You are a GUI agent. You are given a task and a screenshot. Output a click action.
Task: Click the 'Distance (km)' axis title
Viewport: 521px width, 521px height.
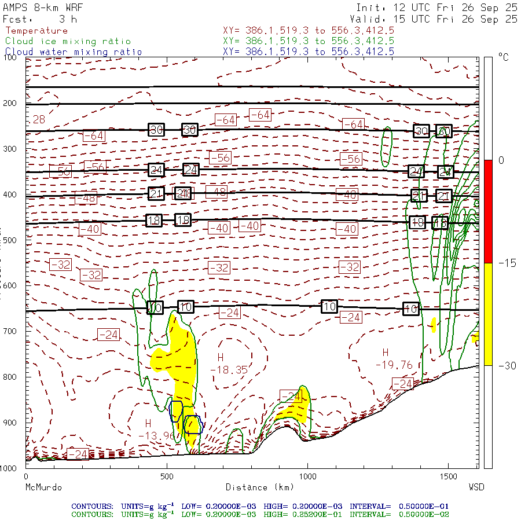tap(260, 487)
